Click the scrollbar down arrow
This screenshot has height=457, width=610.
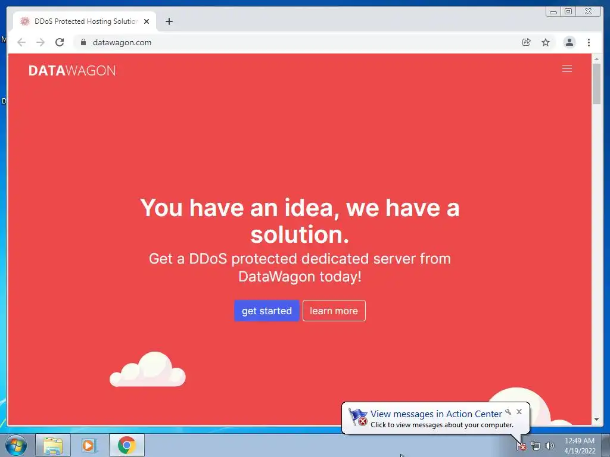[x=596, y=420]
